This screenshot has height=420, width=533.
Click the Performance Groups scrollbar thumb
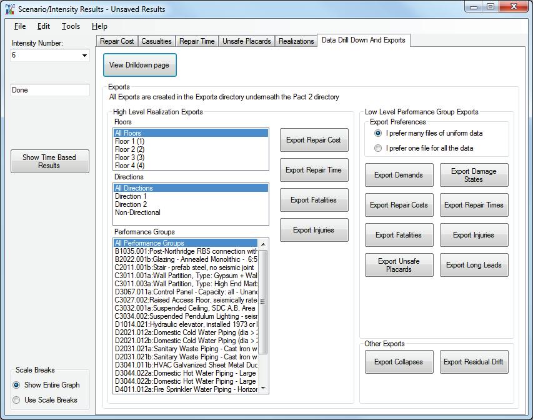click(x=263, y=301)
